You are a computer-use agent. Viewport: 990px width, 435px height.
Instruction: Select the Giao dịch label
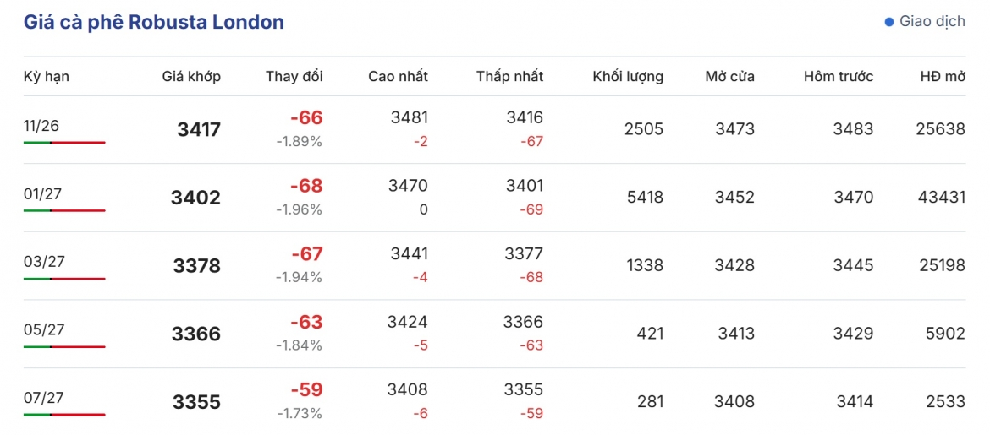[932, 21]
